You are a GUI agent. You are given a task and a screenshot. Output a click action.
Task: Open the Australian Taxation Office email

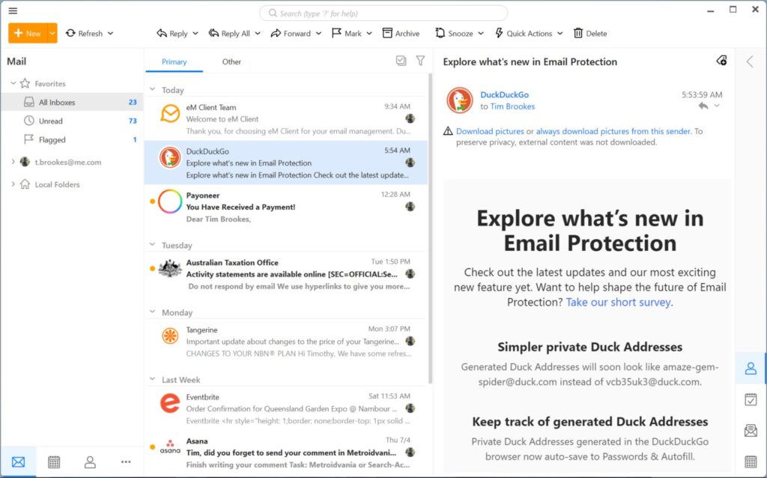click(286, 274)
